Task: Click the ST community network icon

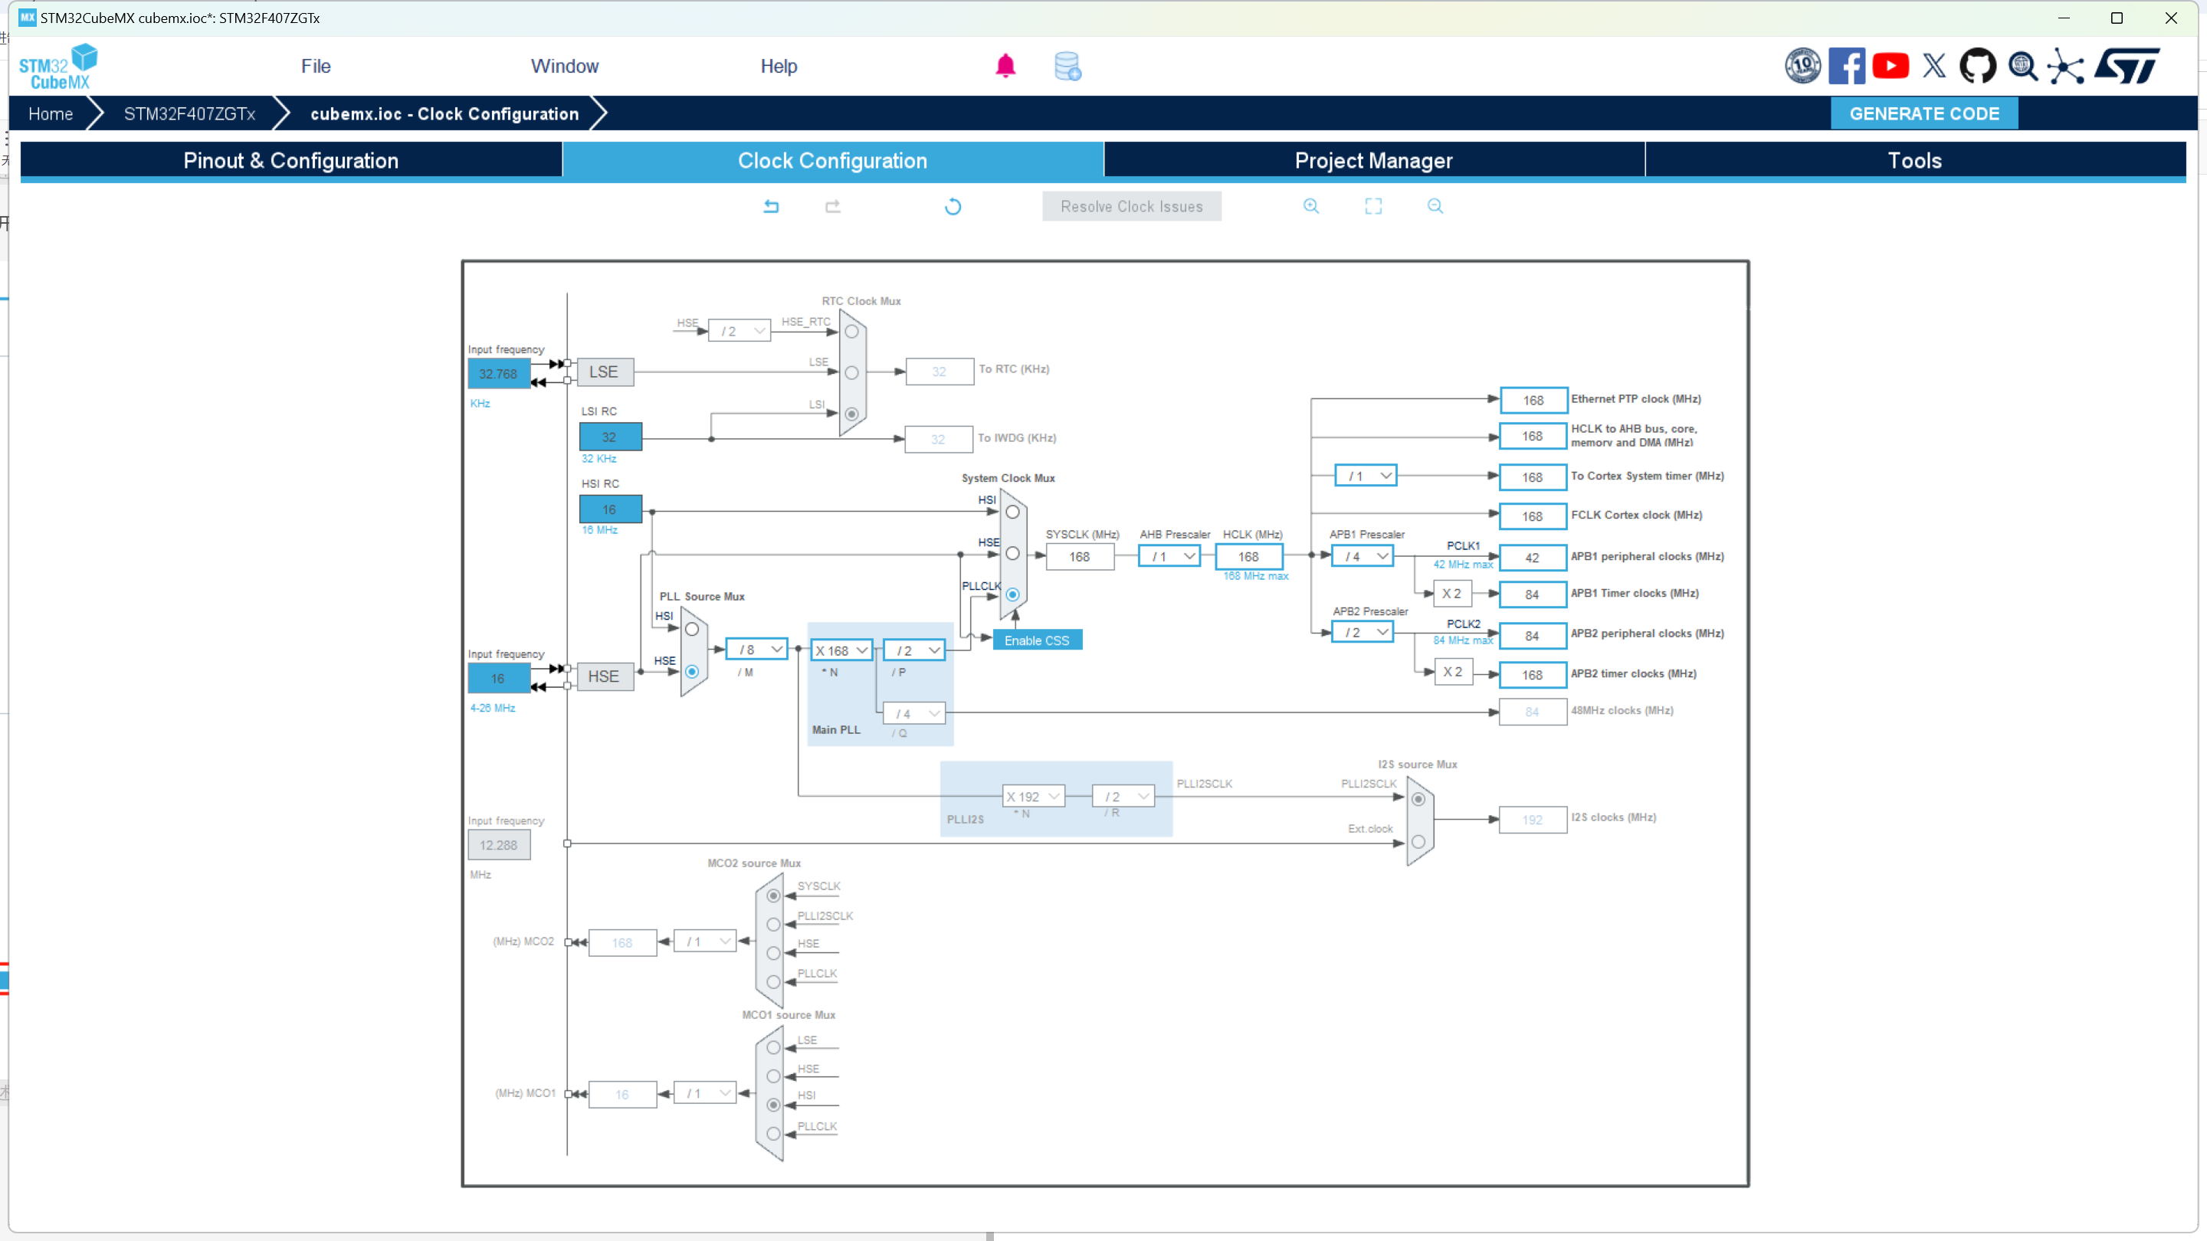Action: coord(2066,66)
